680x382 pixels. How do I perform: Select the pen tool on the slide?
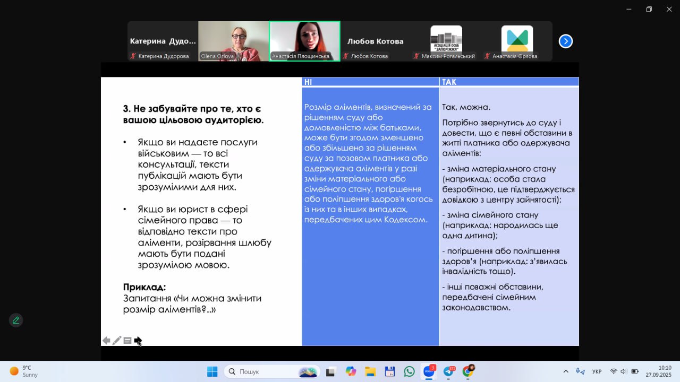coord(117,341)
